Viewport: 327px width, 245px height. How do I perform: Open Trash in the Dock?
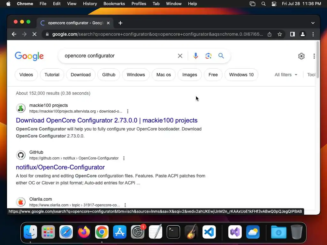[297, 232]
